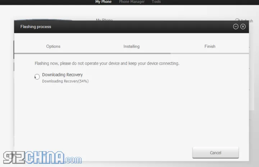Click the gizchina.com watermark logo

42,158
